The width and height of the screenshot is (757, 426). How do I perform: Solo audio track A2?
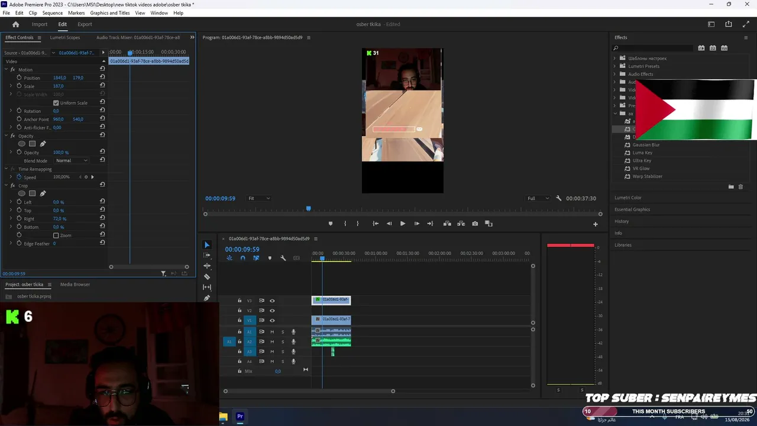pos(283,342)
